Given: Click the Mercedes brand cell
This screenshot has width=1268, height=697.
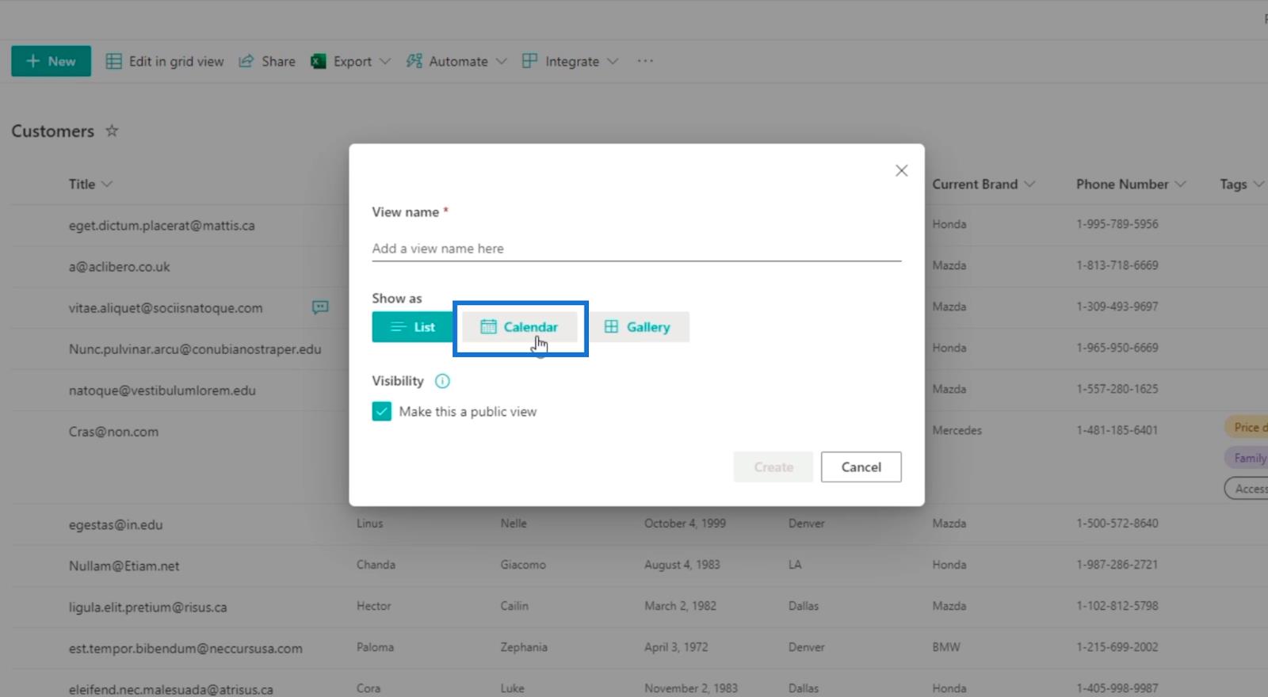Looking at the screenshot, I should (957, 430).
